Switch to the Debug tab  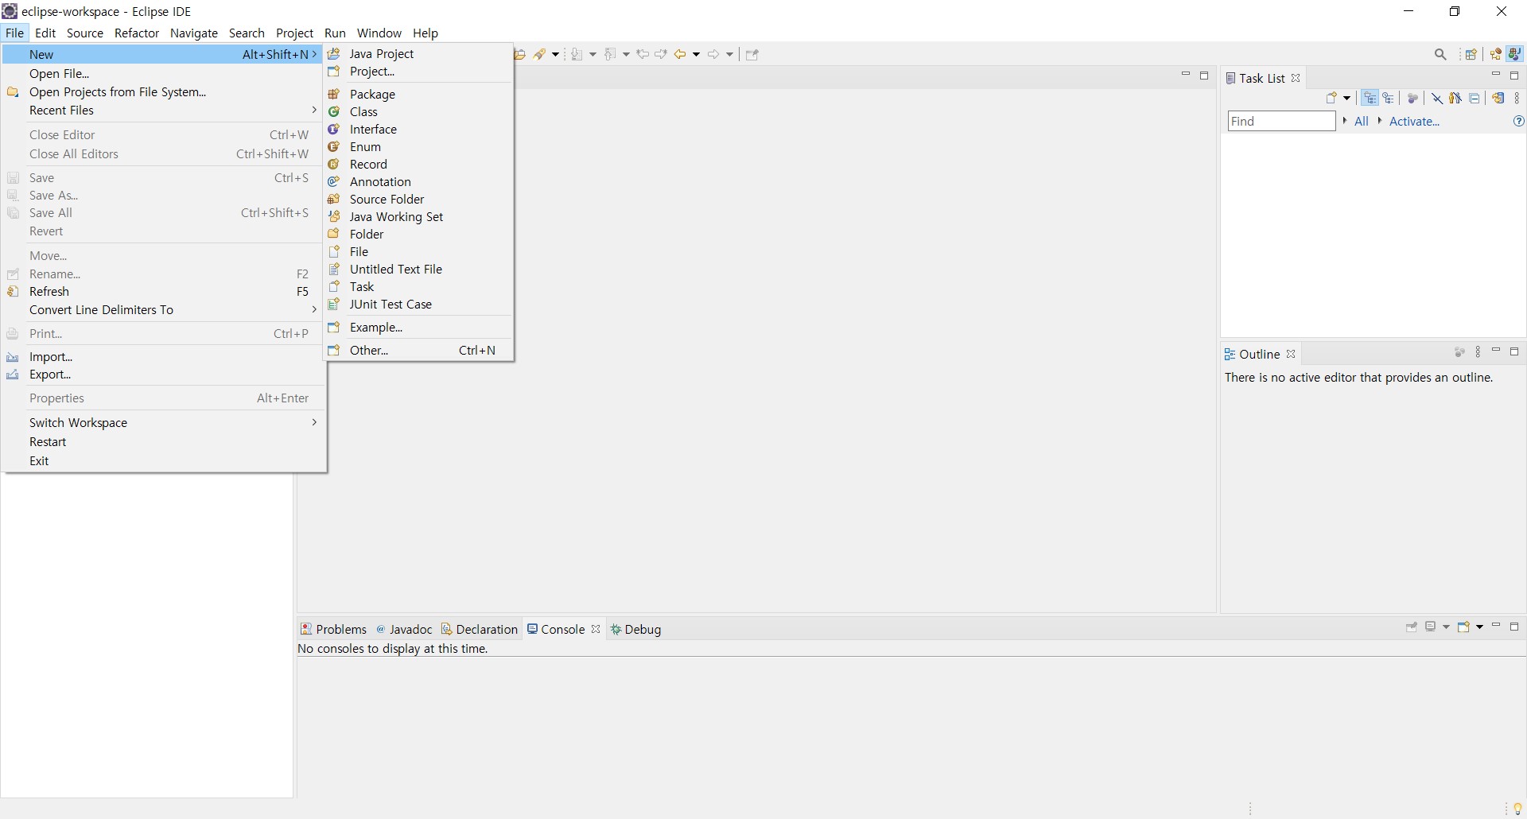click(x=636, y=630)
